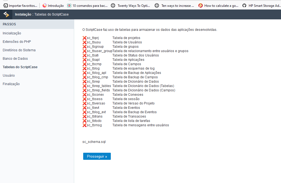Select the Usuário step in sidebar

pyautogui.click(x=9, y=76)
